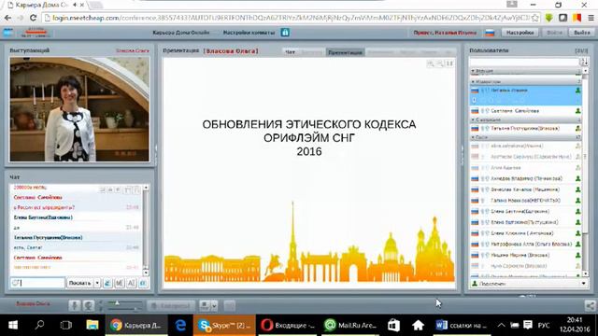Click the speaker's video thumbnail
This screenshot has width=598, height=336.
[79, 109]
